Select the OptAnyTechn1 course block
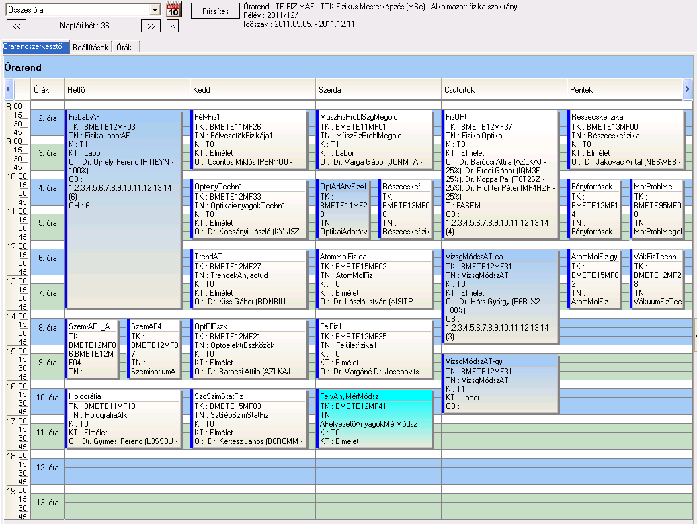The image size is (697, 524). coord(249,209)
